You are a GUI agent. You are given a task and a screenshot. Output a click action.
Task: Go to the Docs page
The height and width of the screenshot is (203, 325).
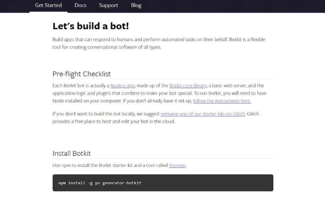point(81,5)
